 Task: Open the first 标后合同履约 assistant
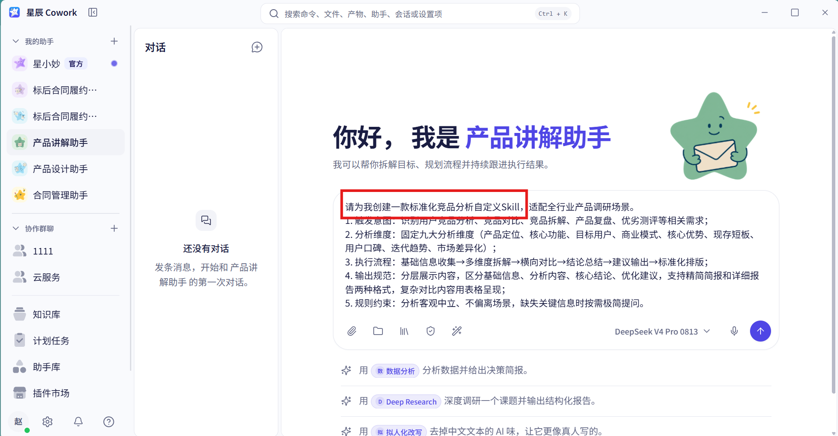pos(66,90)
